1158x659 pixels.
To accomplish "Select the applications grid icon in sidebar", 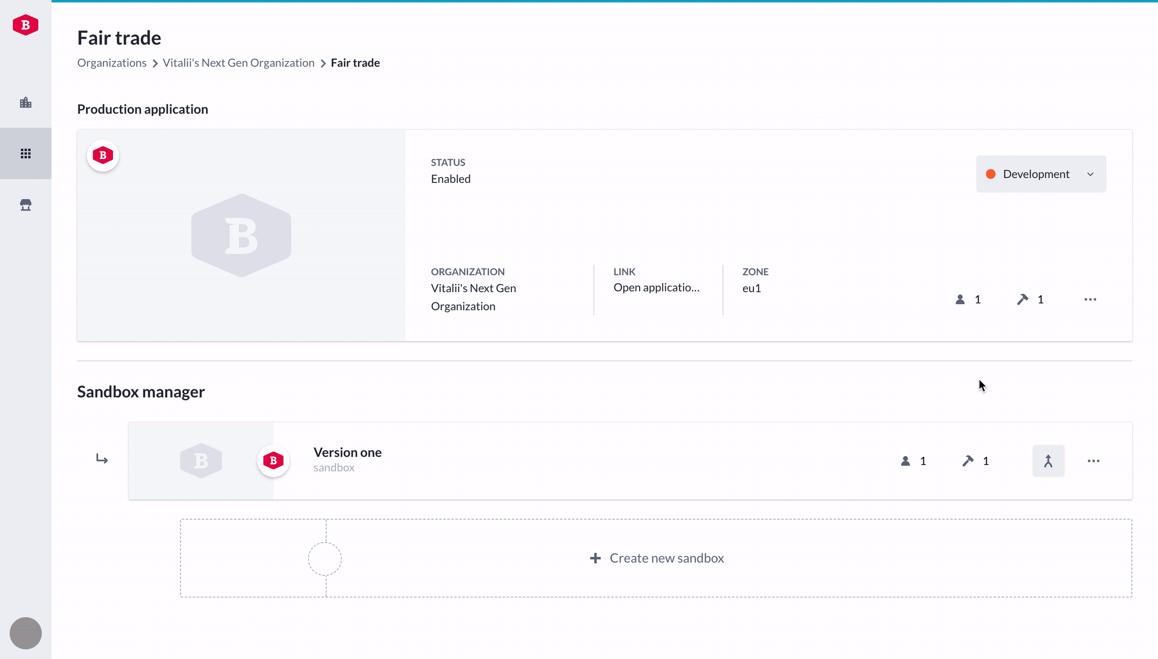I will [25, 153].
